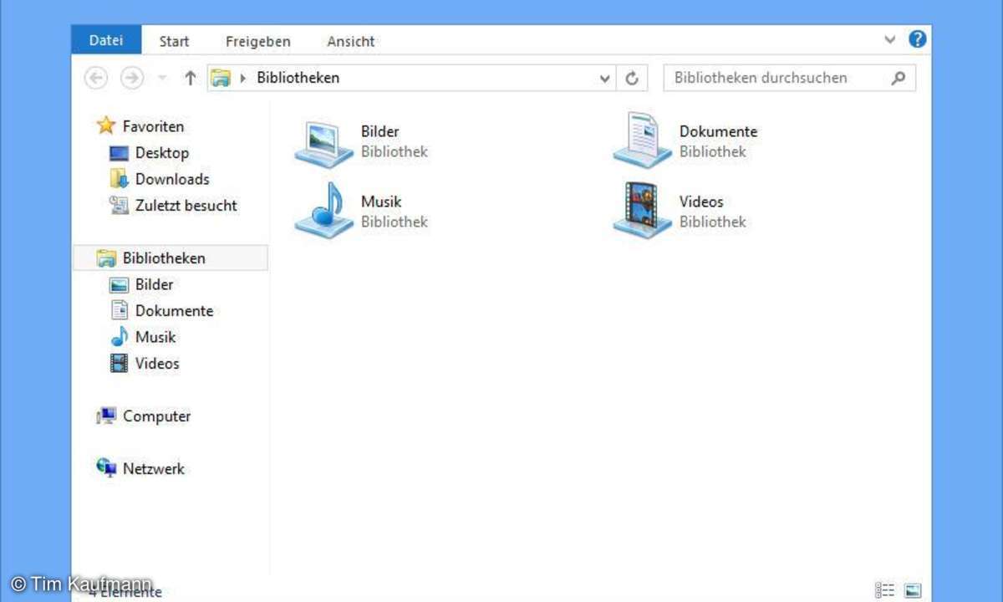Click the Zuletzt besucht icon
Viewport: 1003px width, 602px height.
pos(120,205)
